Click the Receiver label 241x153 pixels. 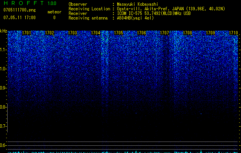pos(78,13)
